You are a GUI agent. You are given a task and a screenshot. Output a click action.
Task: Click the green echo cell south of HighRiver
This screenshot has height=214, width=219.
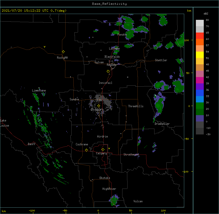pyautogui.click(x=114, y=201)
